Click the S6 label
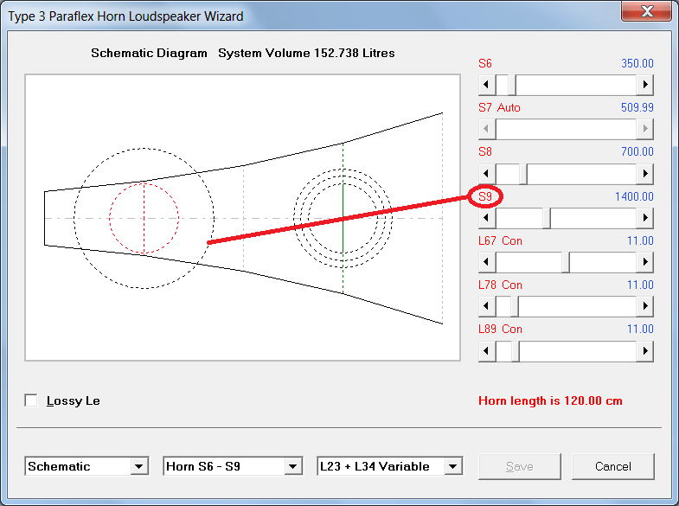The width and height of the screenshot is (679, 506). (x=485, y=63)
